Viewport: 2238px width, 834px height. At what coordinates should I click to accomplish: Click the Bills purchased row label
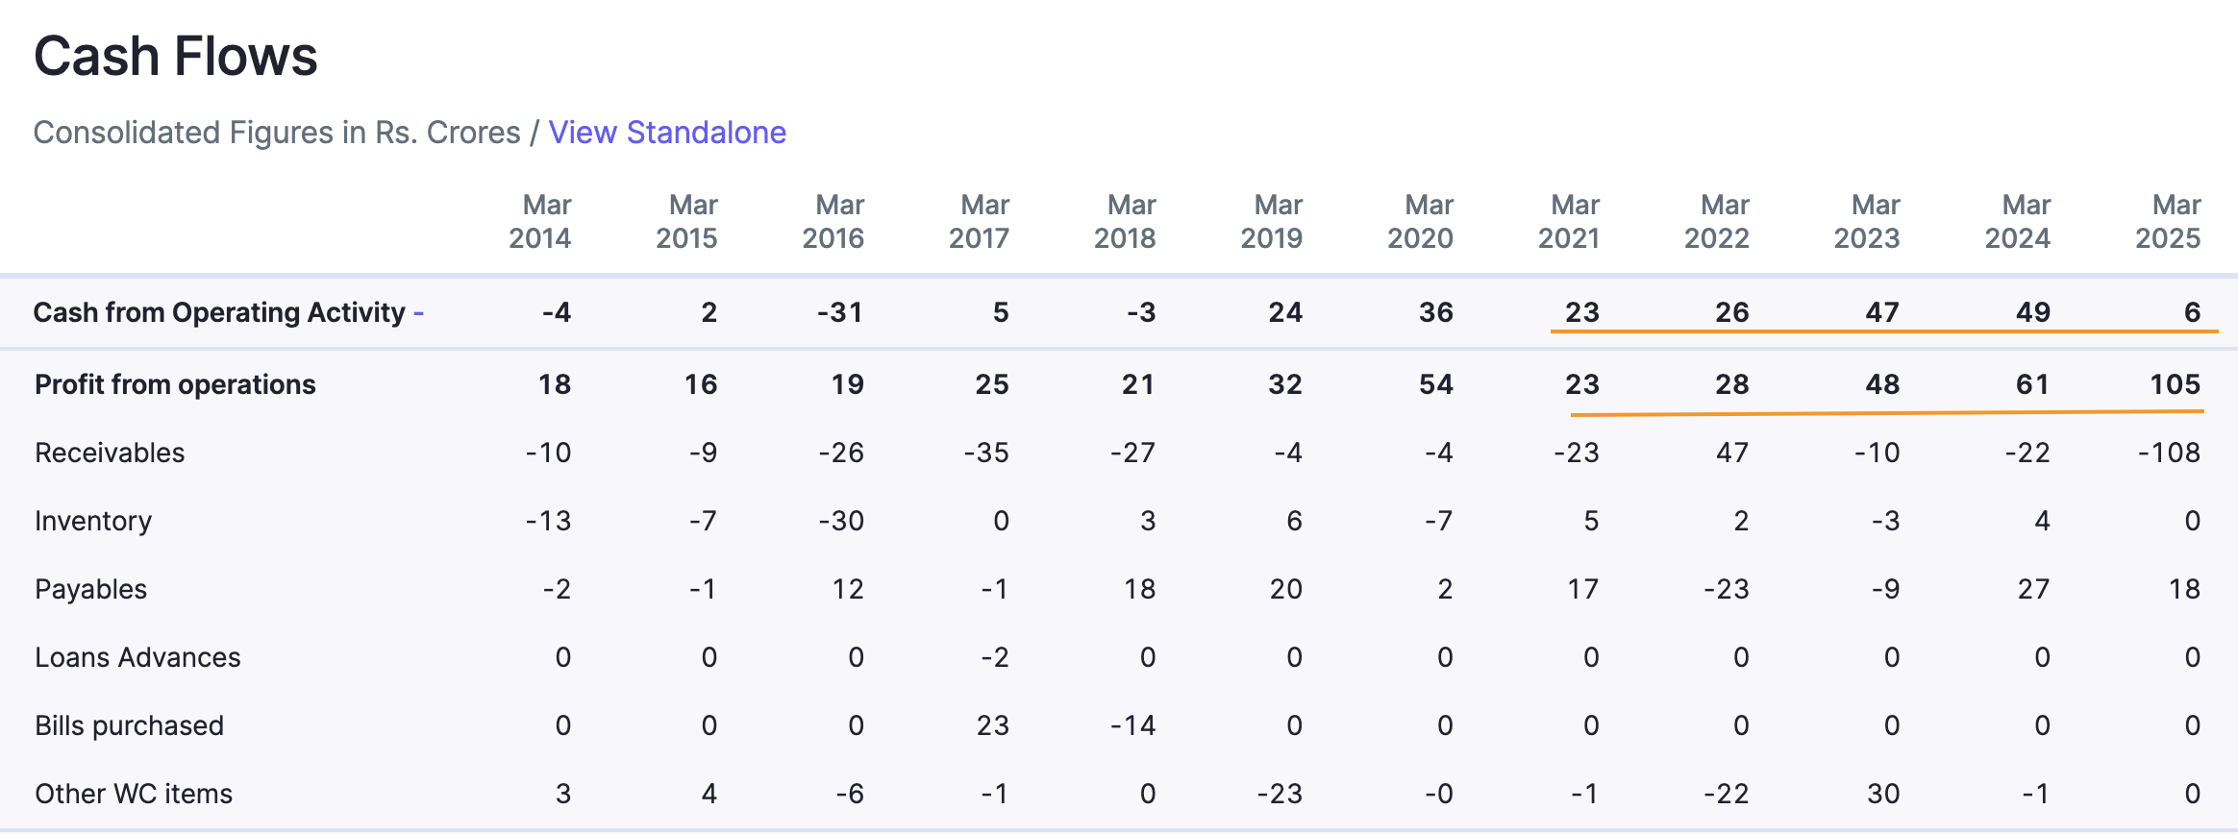[x=129, y=725]
